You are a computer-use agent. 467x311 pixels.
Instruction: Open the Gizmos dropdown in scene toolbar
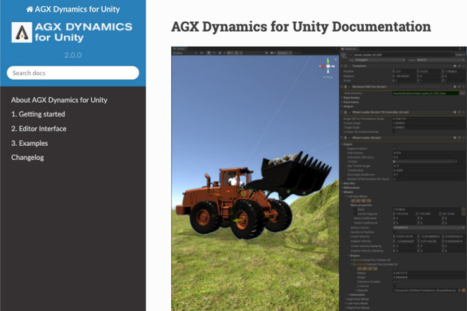284,53
